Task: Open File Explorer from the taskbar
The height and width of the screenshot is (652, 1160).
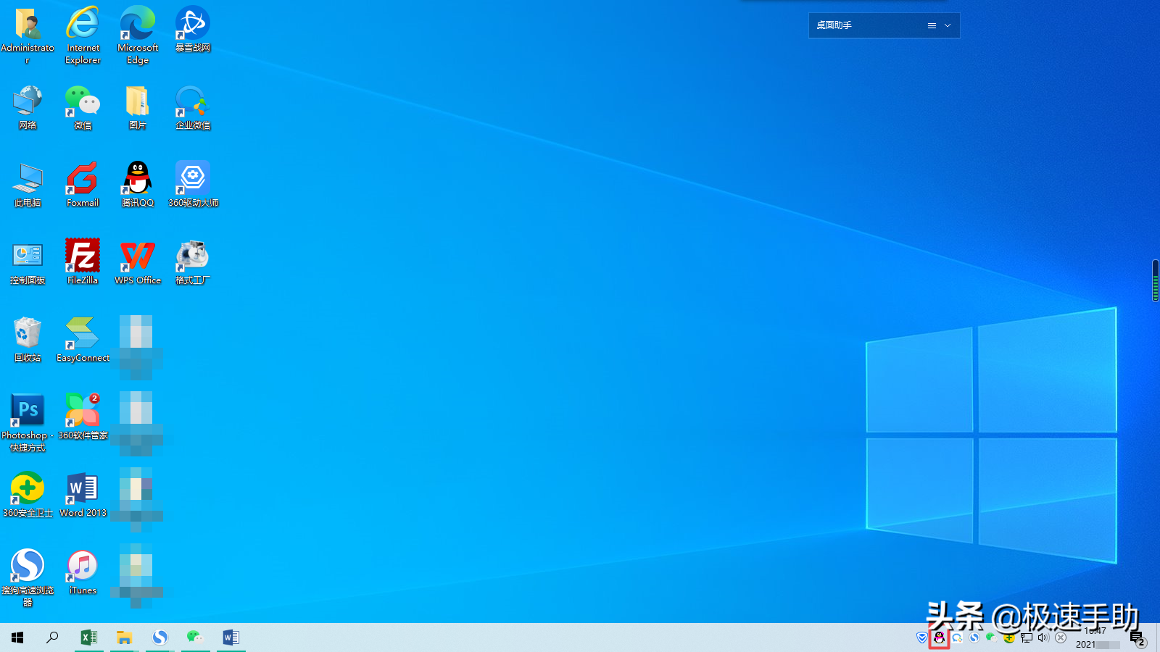Action: (x=124, y=638)
